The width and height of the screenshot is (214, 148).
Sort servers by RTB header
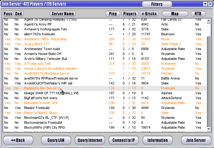pos(198,14)
